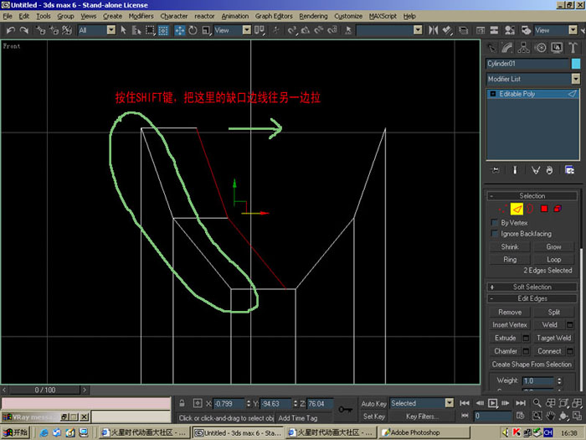Toggle Auto Key animation mode

click(x=373, y=404)
